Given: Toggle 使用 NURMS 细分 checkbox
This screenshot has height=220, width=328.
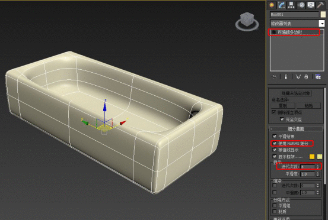Looking at the screenshot, I should point(275,143).
